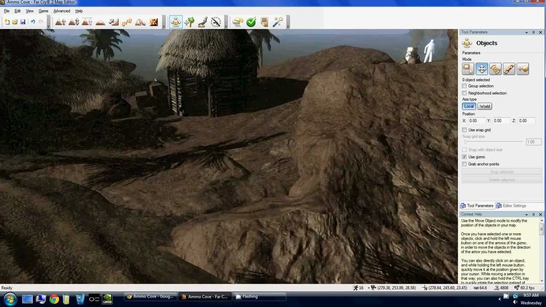This screenshot has height=307, width=546.
Task: Create a new map with the New icon
Action: tap(7, 22)
